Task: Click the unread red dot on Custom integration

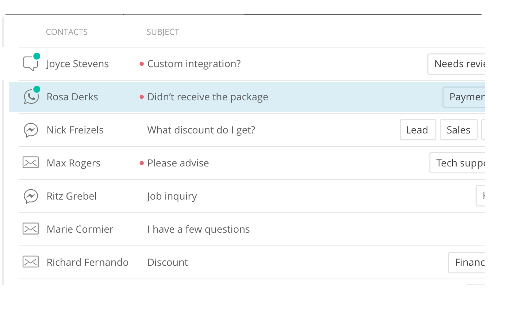Action: [x=142, y=64]
